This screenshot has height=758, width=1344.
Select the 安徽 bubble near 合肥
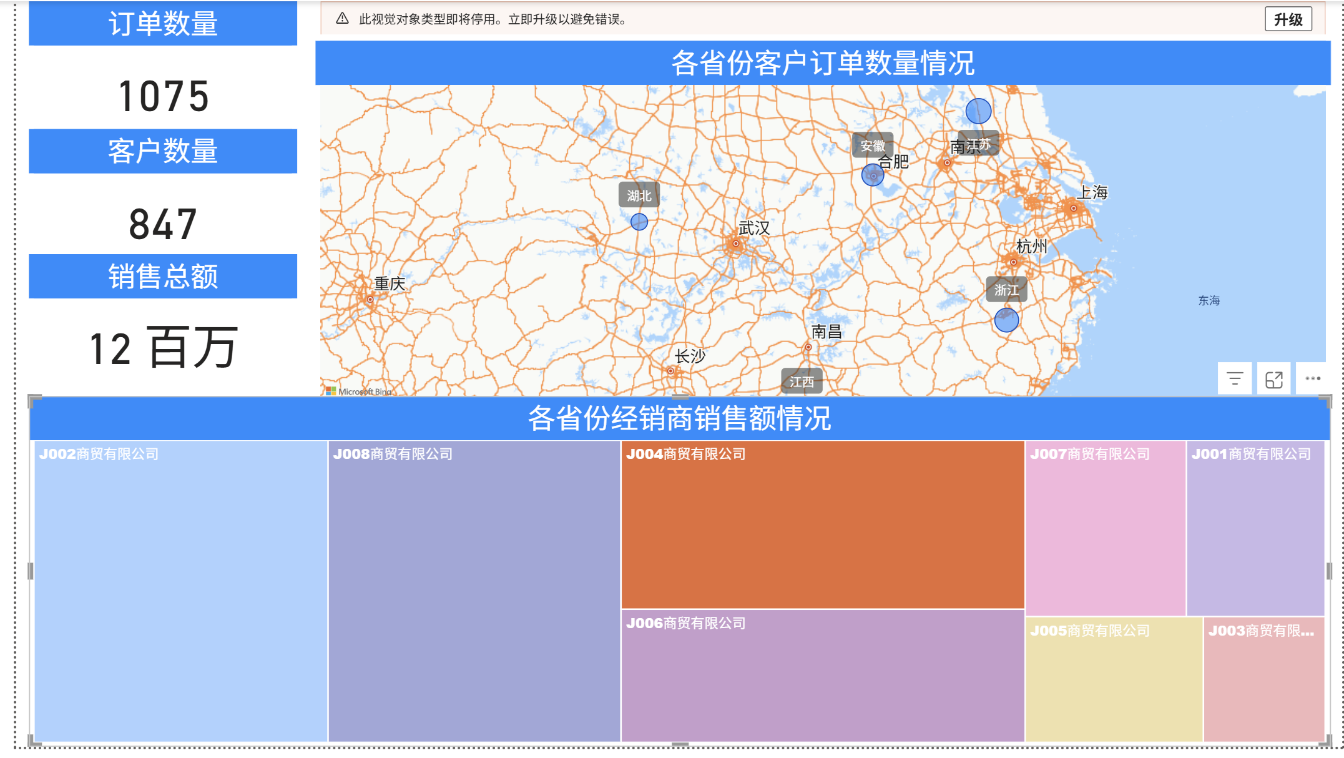tap(873, 175)
